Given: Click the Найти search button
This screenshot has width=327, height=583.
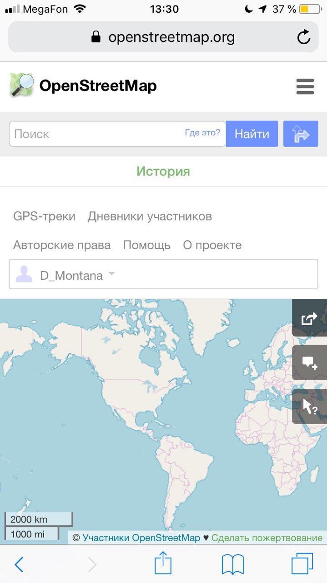Looking at the screenshot, I should [x=252, y=134].
